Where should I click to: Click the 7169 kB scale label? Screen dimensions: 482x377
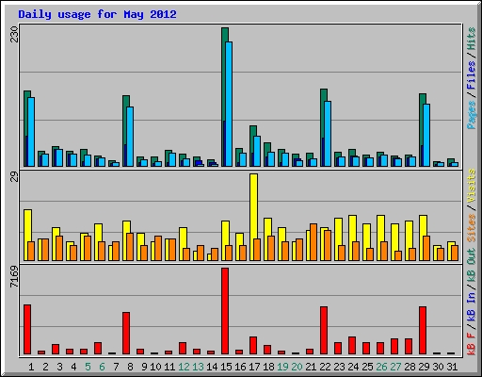pyautogui.click(x=14, y=276)
